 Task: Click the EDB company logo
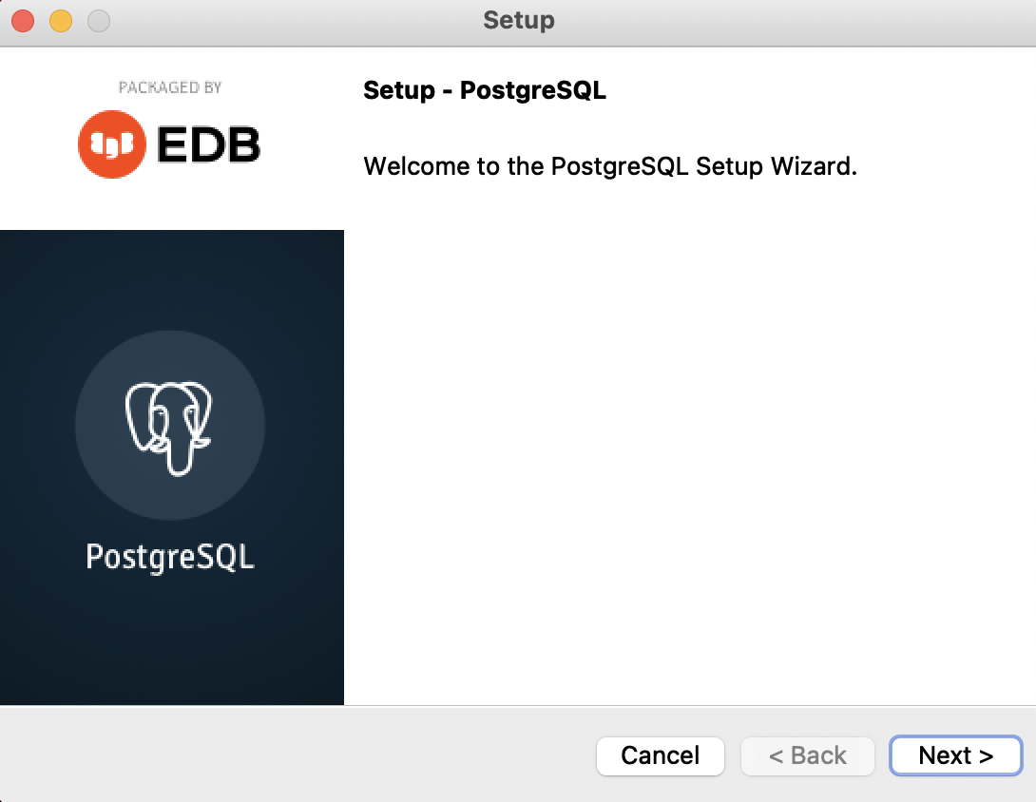[x=169, y=143]
